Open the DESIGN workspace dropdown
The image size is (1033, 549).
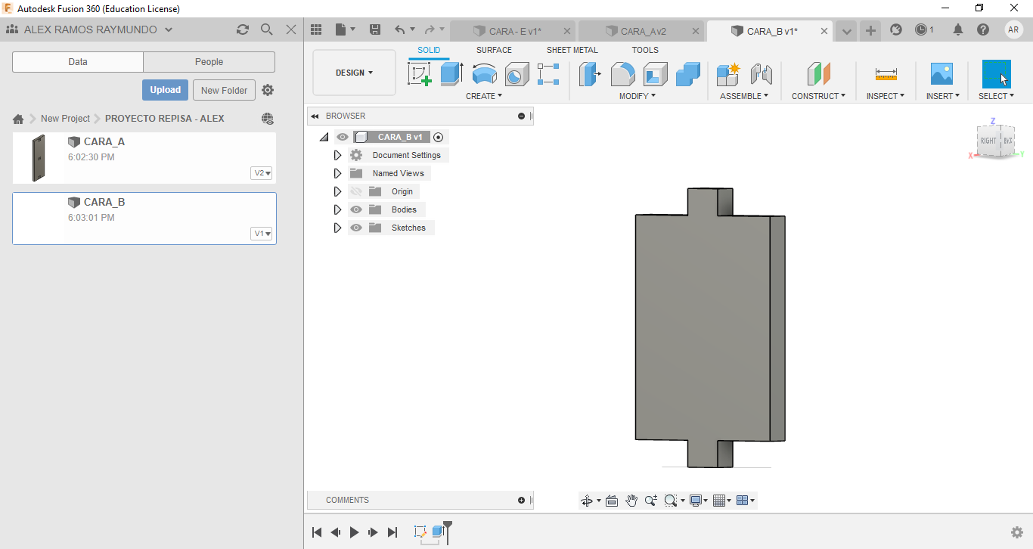pos(354,73)
